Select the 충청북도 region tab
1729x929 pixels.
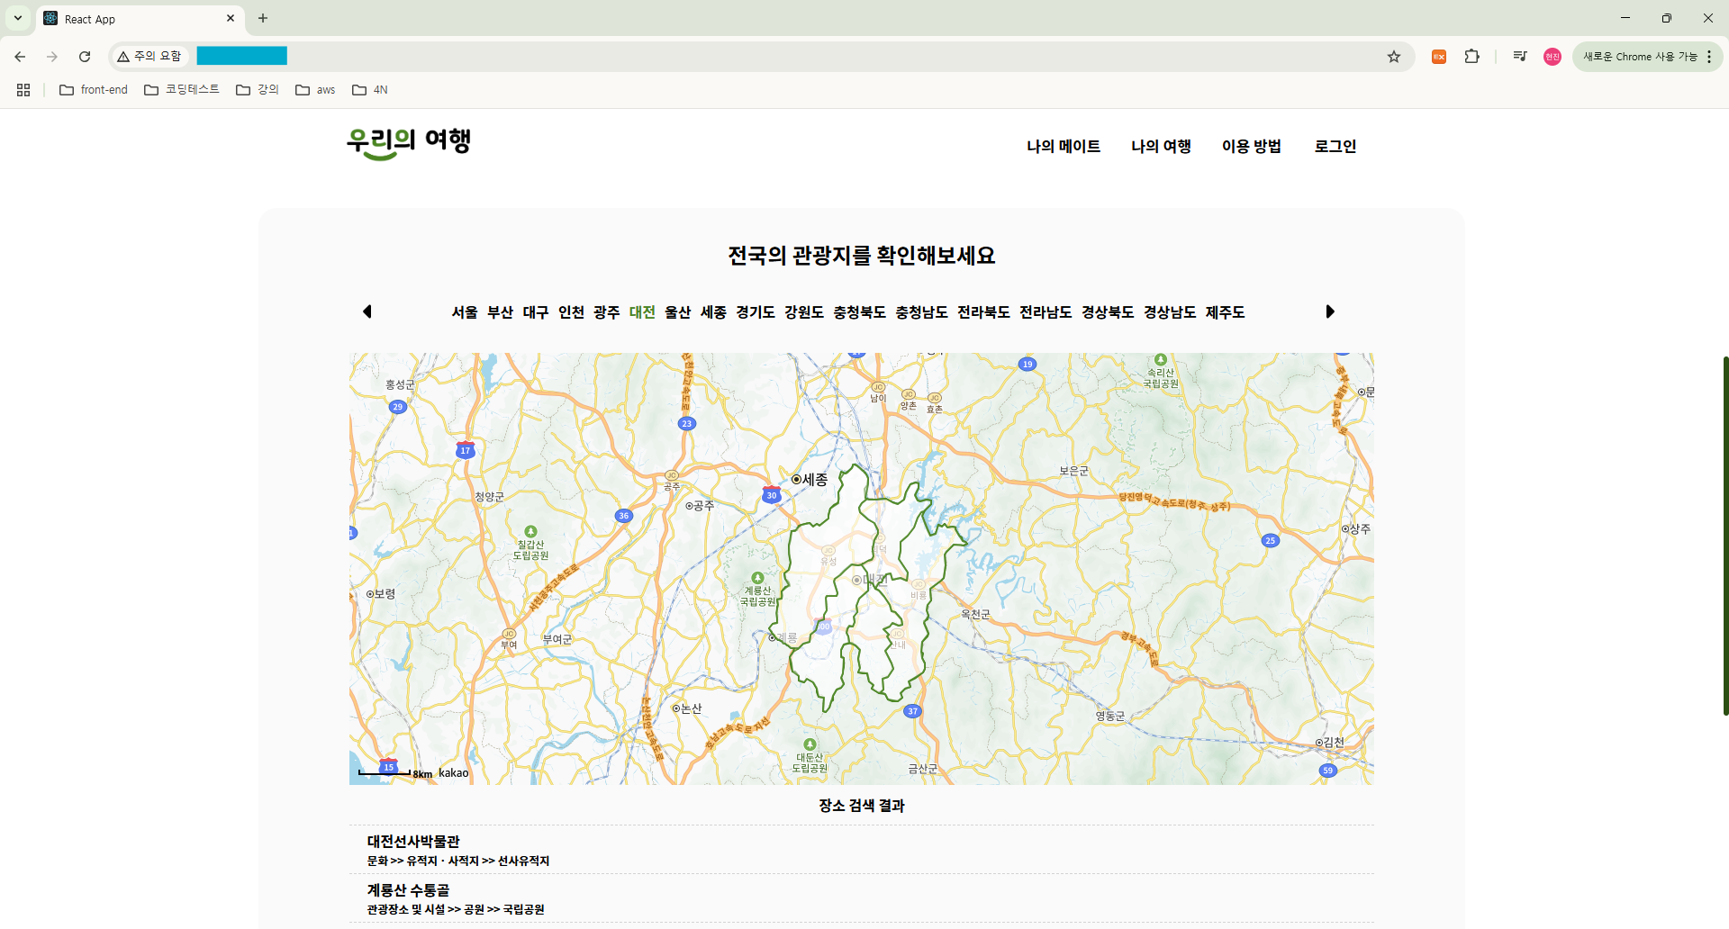[x=859, y=312]
